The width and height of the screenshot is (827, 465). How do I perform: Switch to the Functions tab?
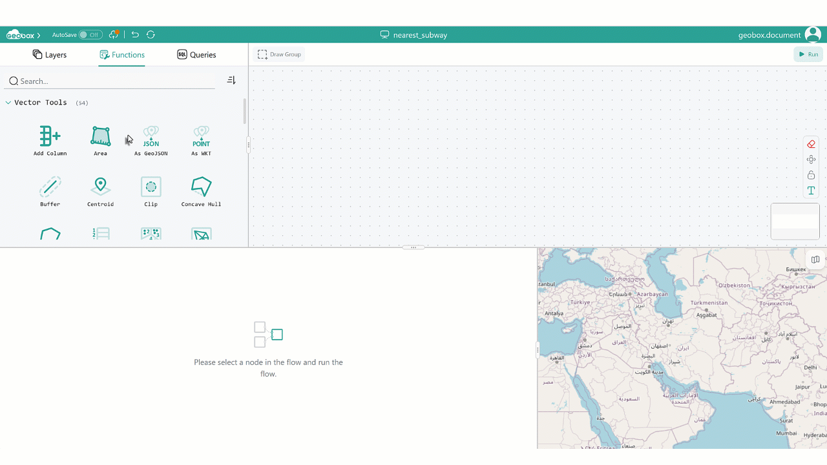coord(122,55)
